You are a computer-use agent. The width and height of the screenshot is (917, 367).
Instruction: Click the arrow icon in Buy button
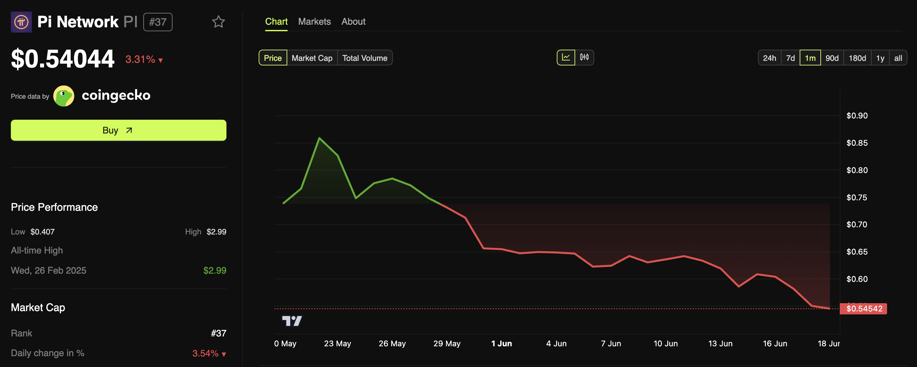point(129,131)
